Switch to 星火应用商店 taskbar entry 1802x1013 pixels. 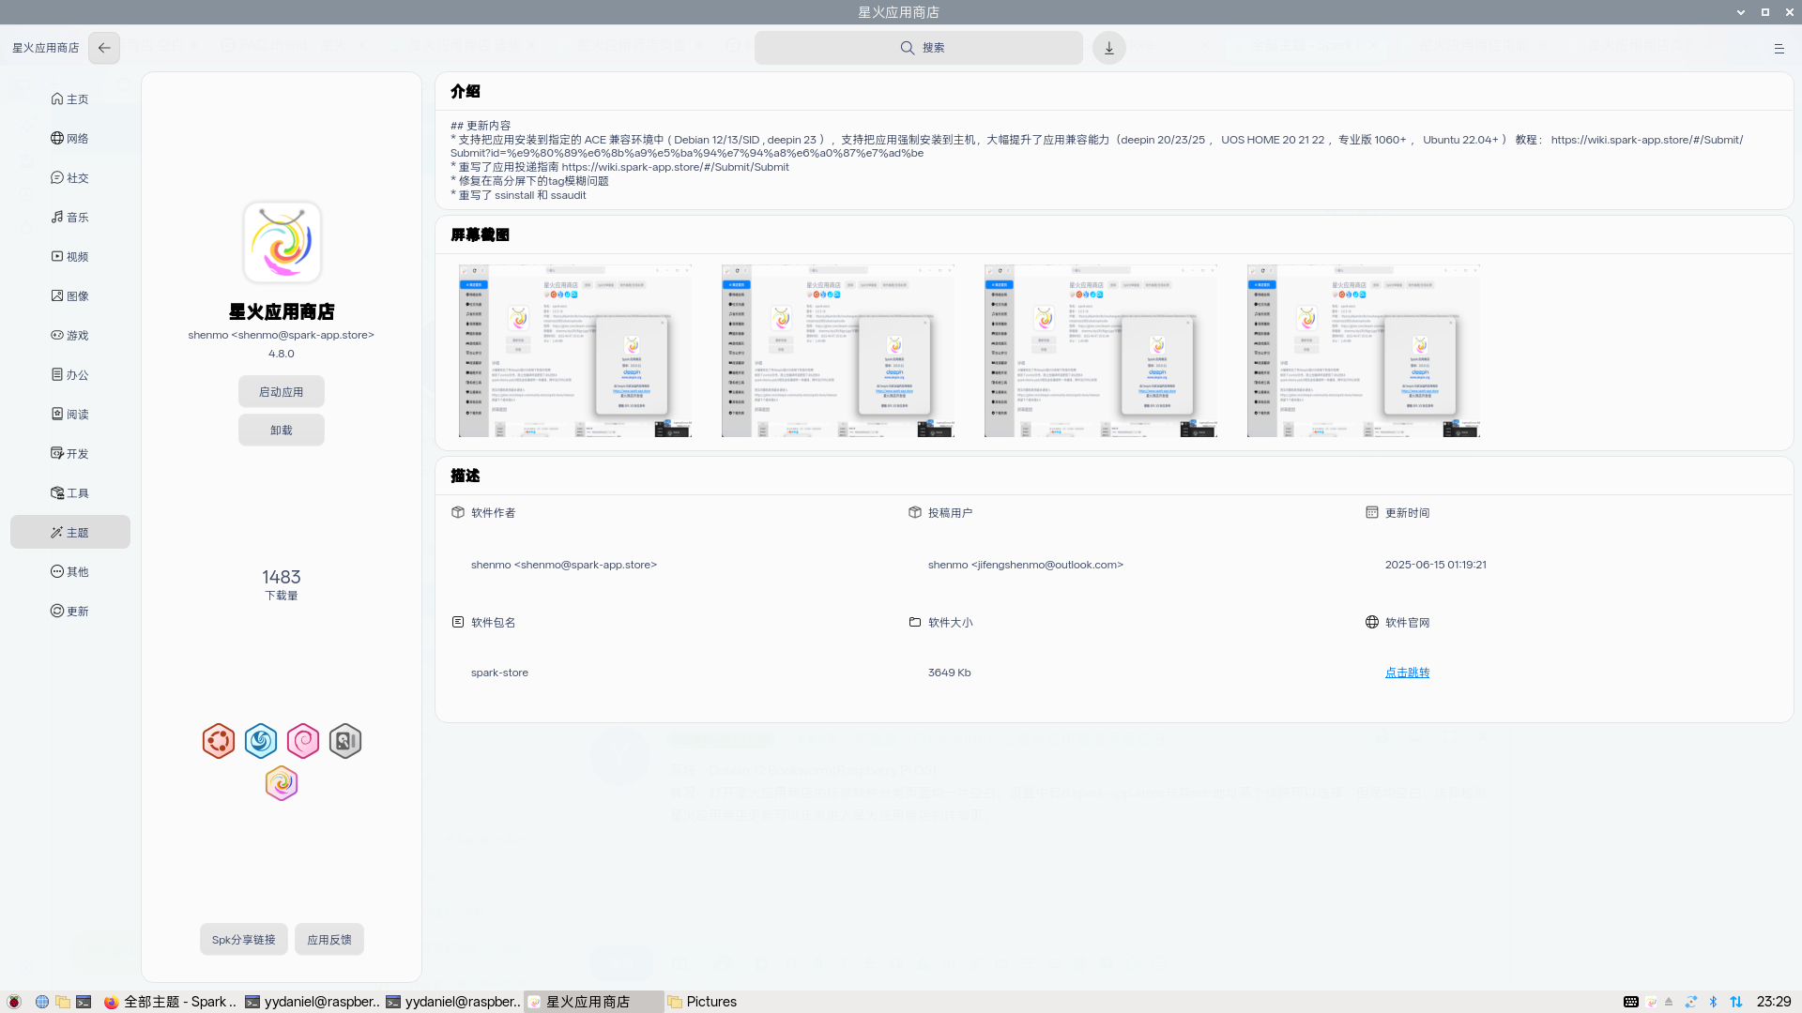click(593, 1002)
